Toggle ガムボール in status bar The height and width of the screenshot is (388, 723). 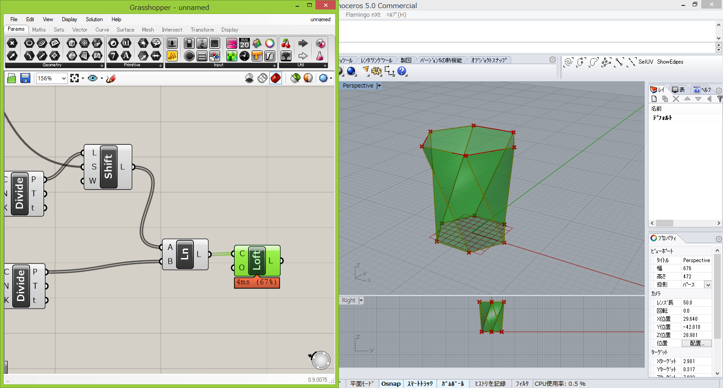(x=453, y=383)
